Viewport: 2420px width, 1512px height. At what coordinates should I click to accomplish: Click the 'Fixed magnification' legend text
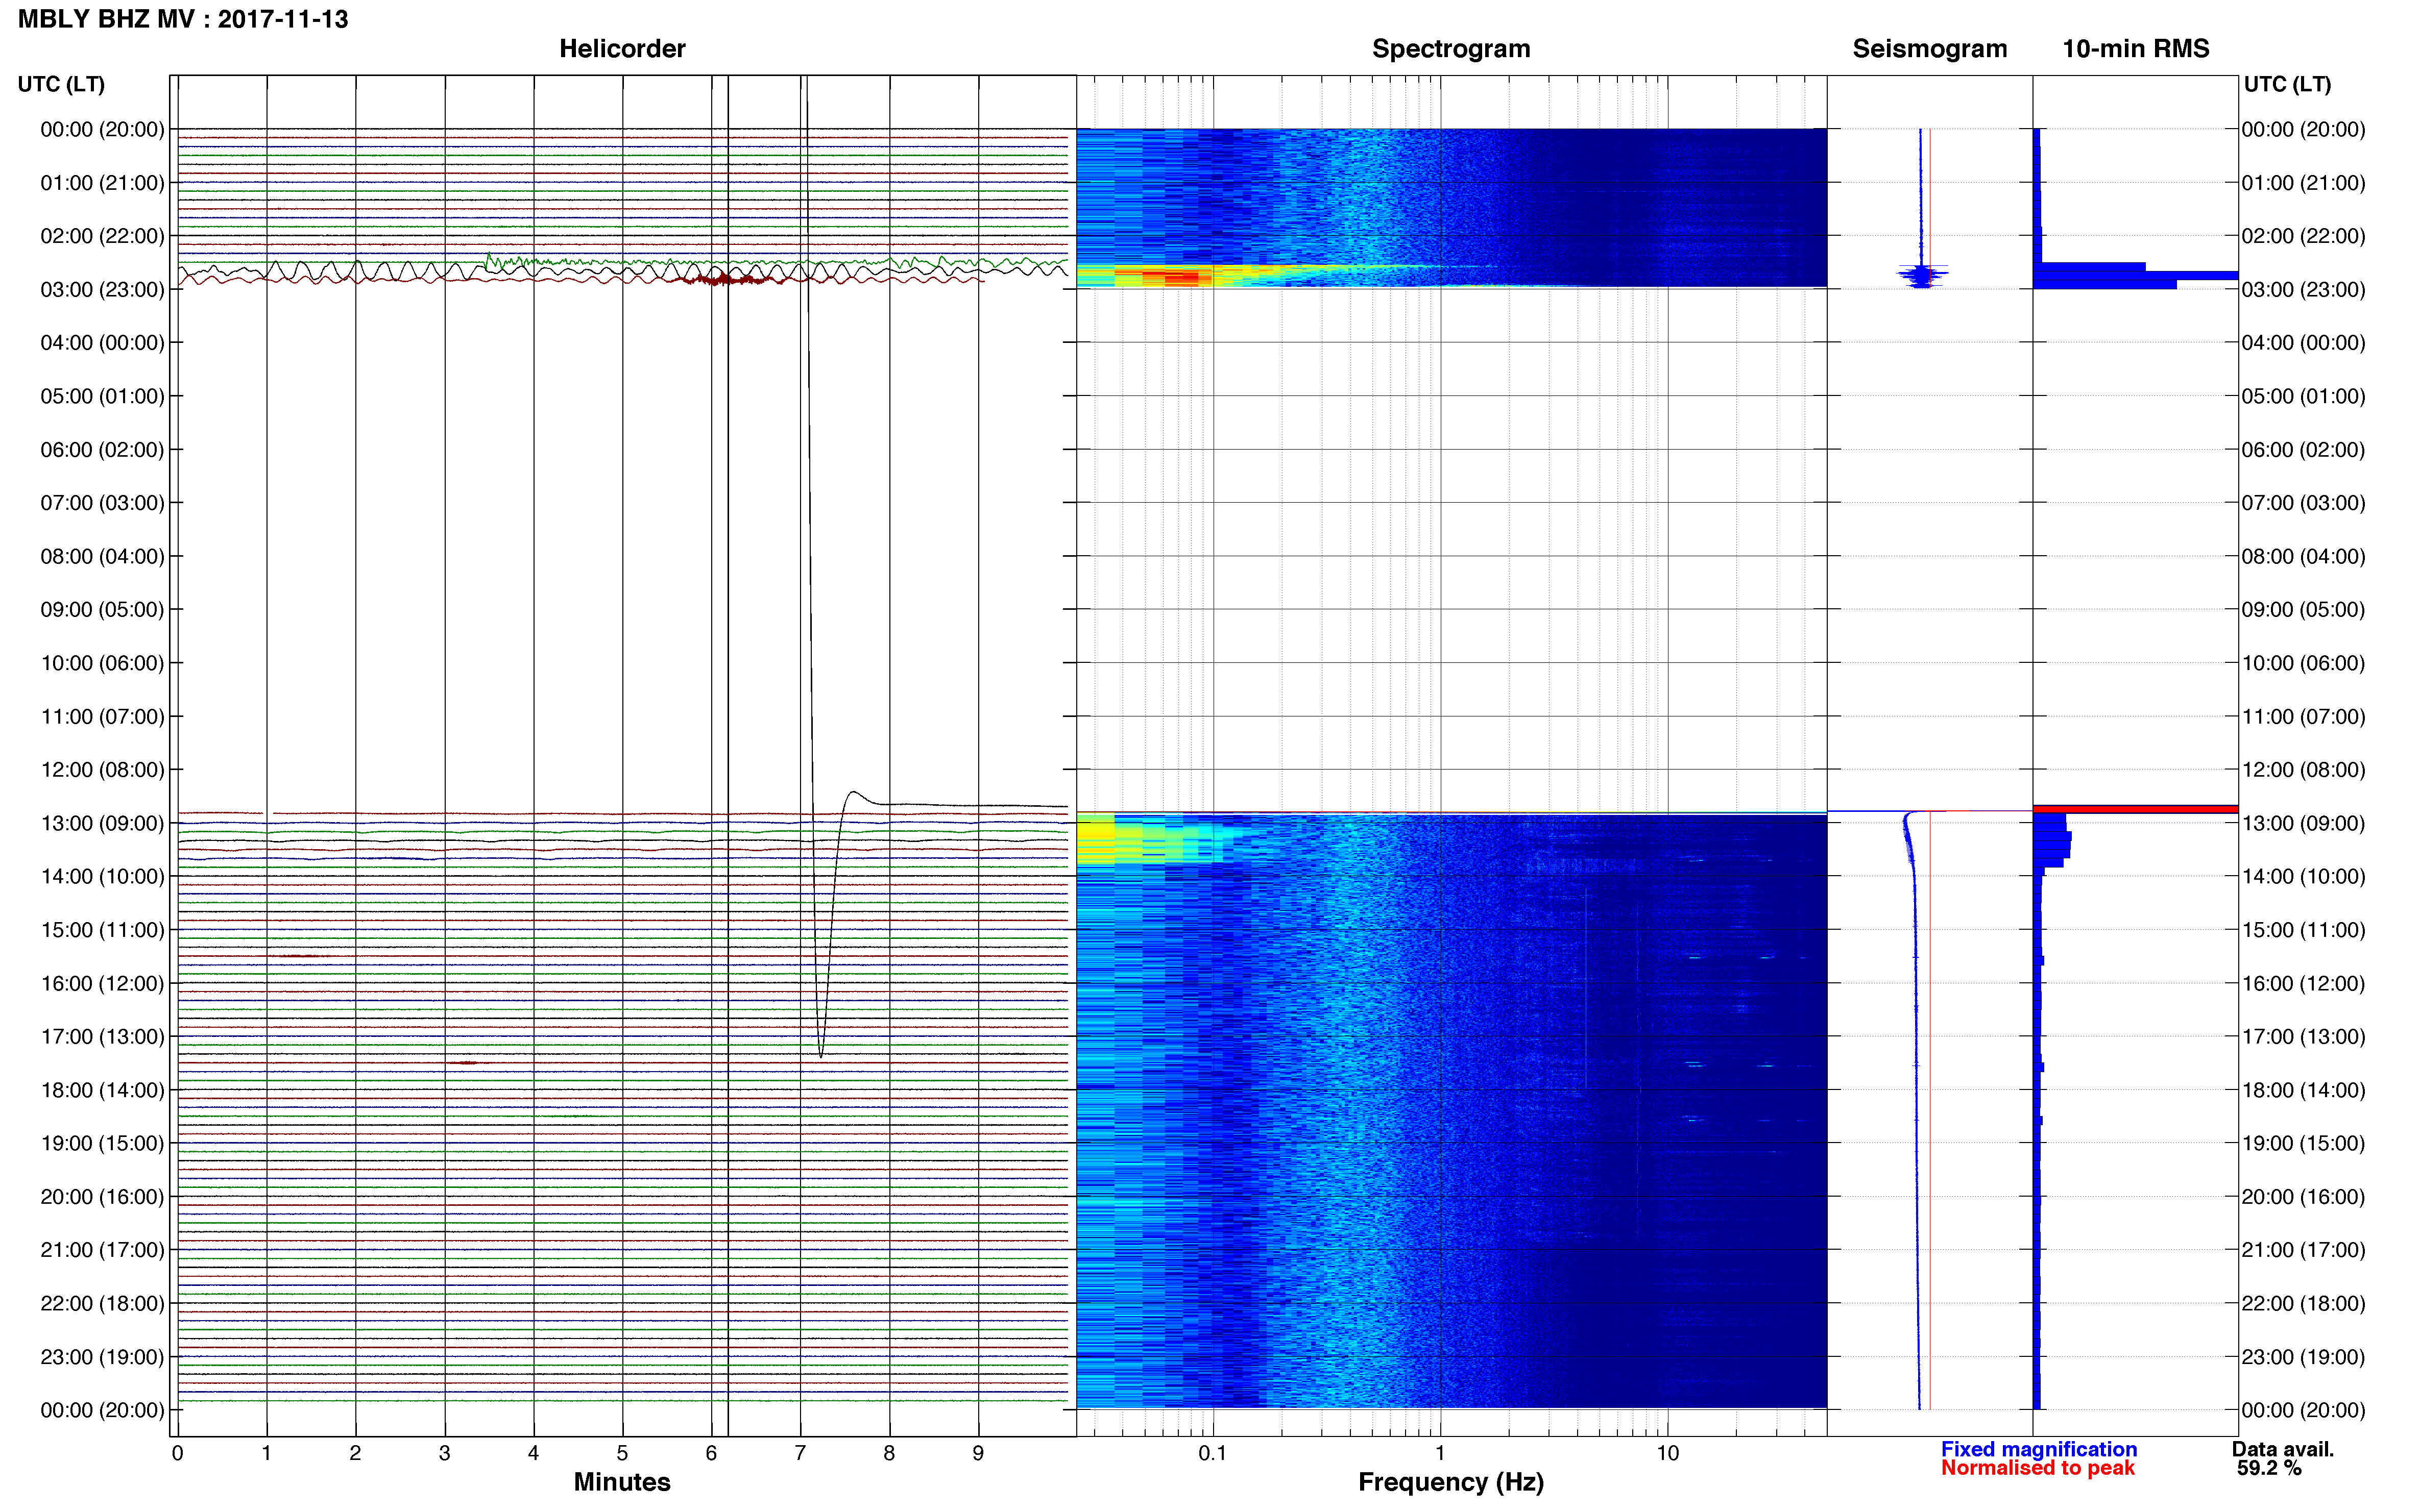(2039, 1449)
